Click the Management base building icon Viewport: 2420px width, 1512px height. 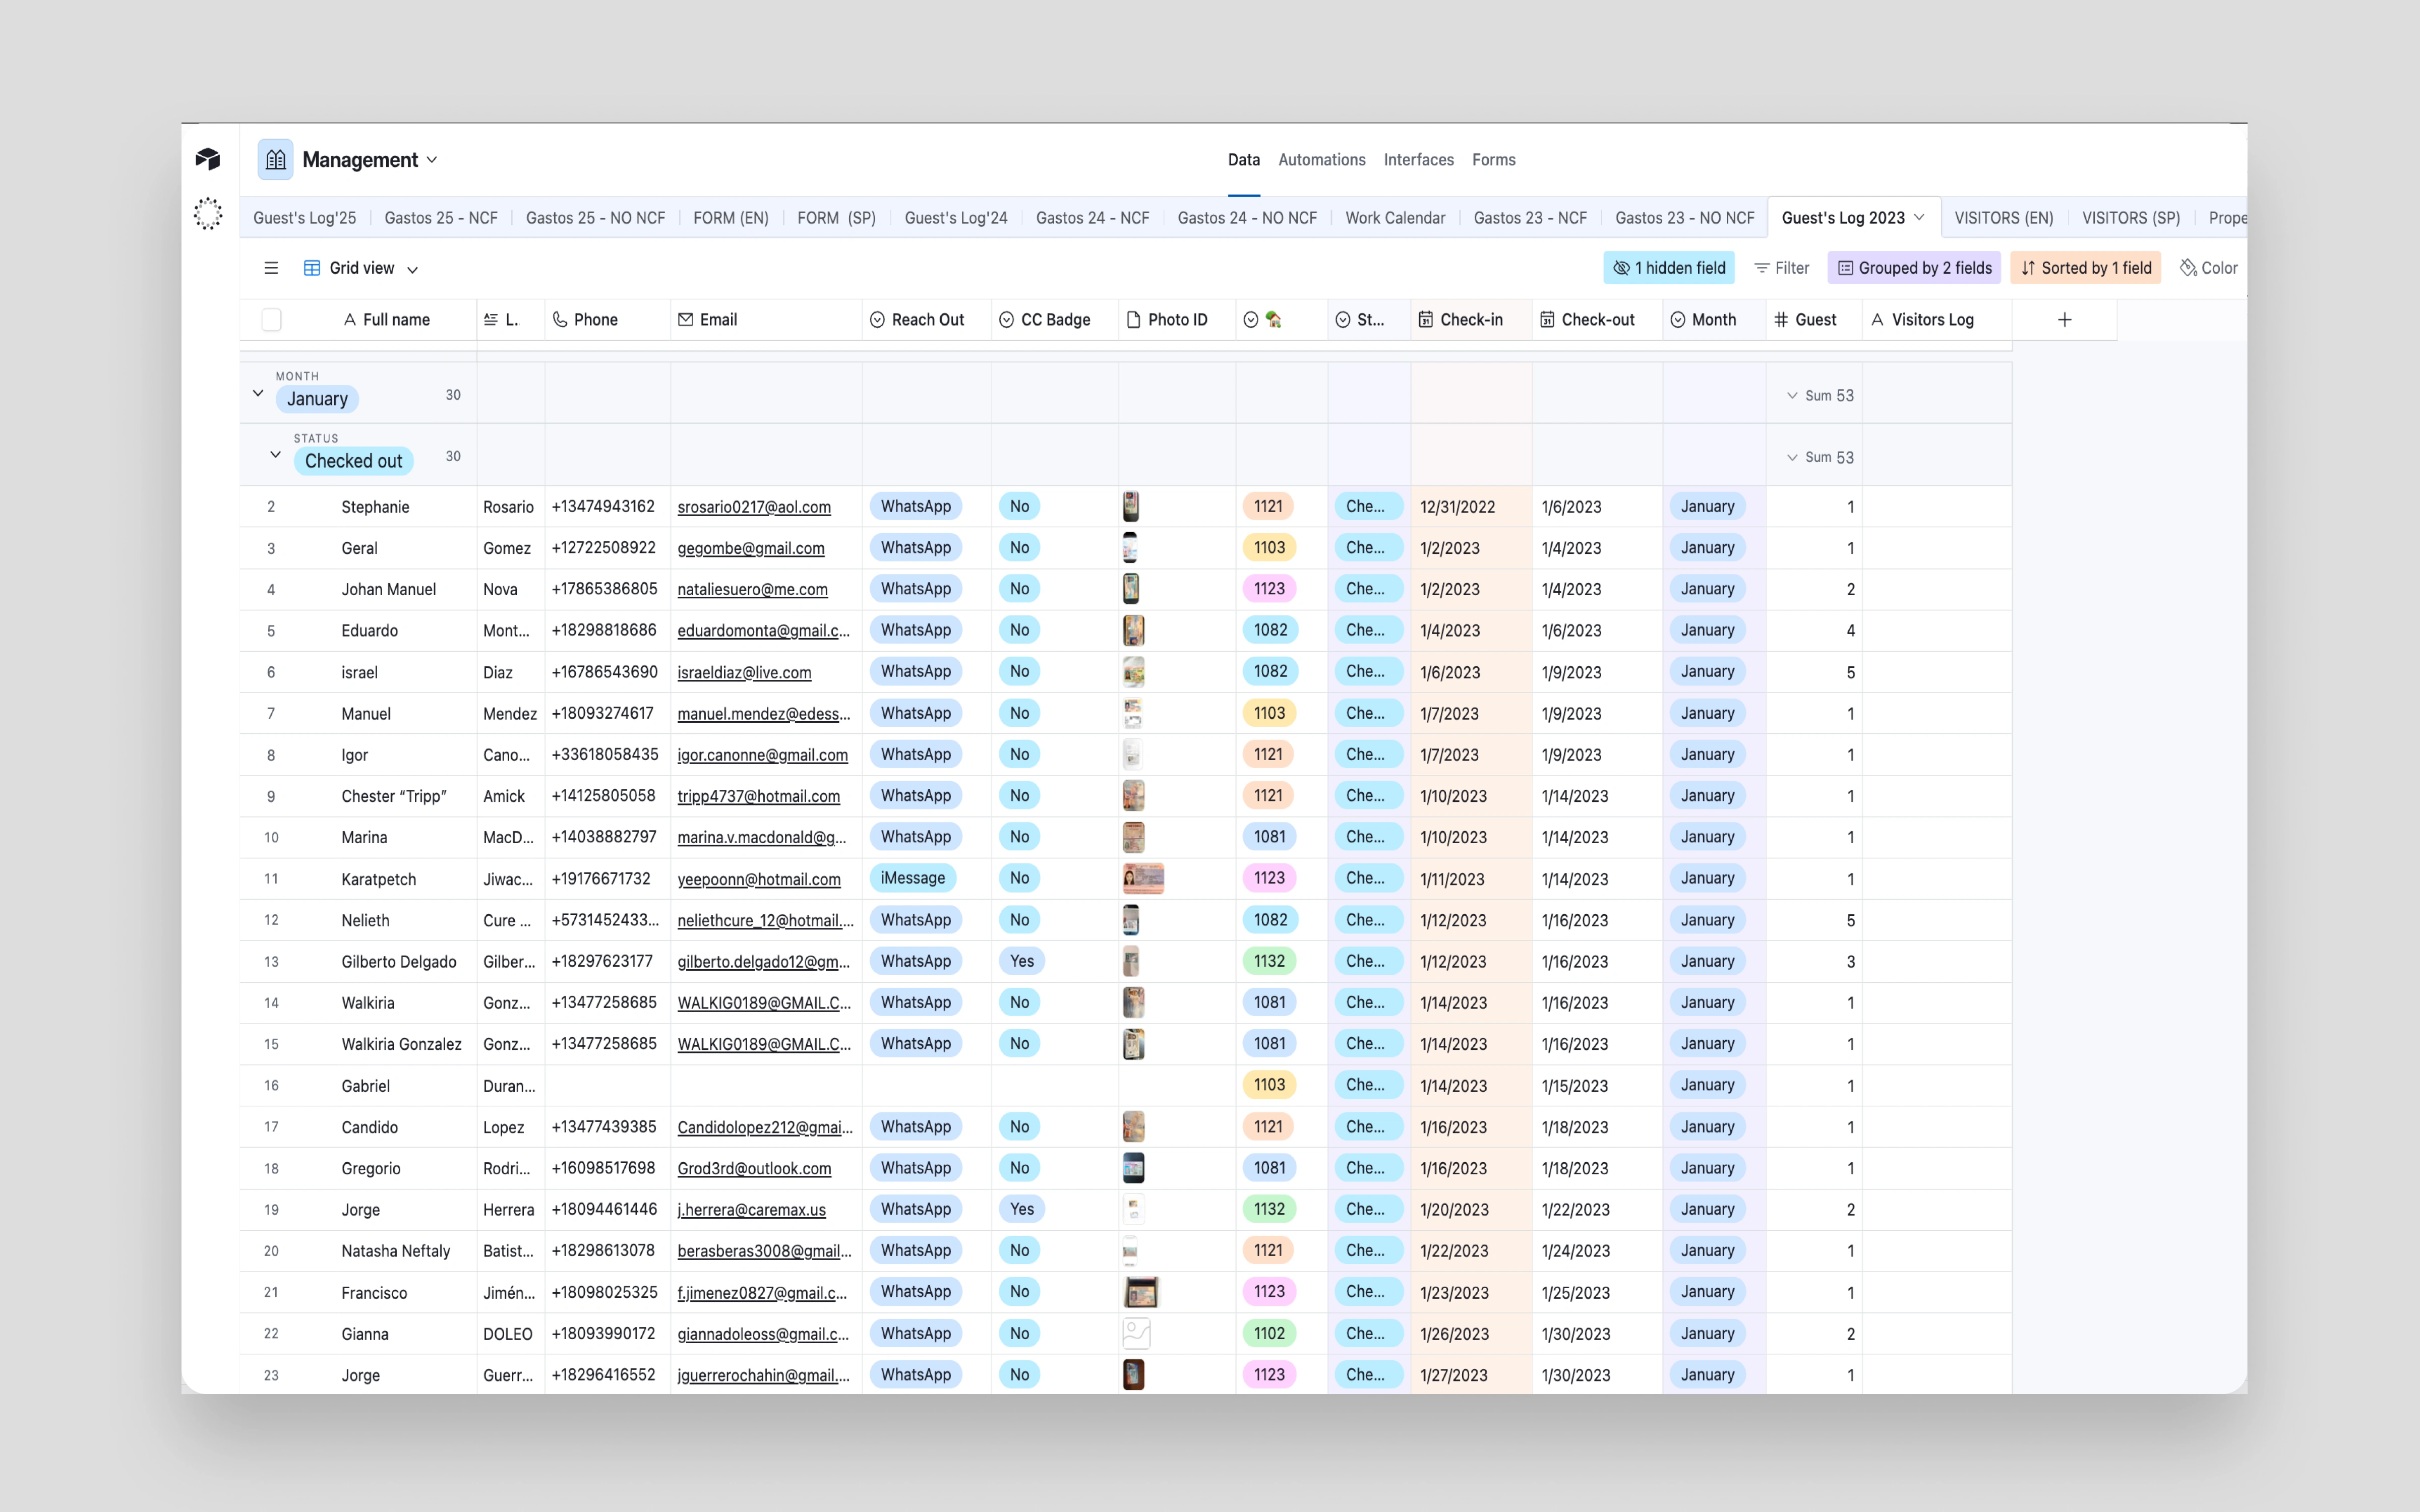[x=275, y=160]
